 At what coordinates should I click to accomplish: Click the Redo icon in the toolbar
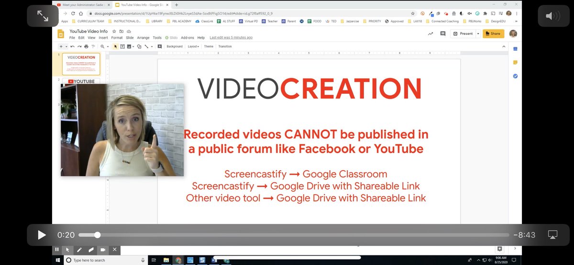pyautogui.click(x=79, y=46)
